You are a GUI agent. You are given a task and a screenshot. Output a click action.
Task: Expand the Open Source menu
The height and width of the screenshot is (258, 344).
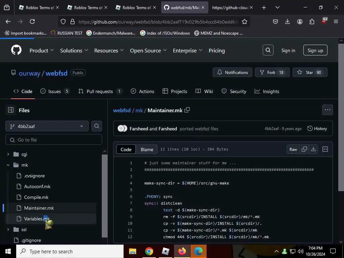(148, 50)
